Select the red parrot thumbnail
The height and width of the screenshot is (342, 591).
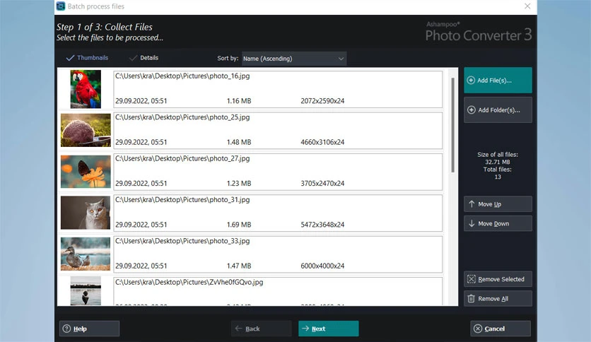coord(86,89)
